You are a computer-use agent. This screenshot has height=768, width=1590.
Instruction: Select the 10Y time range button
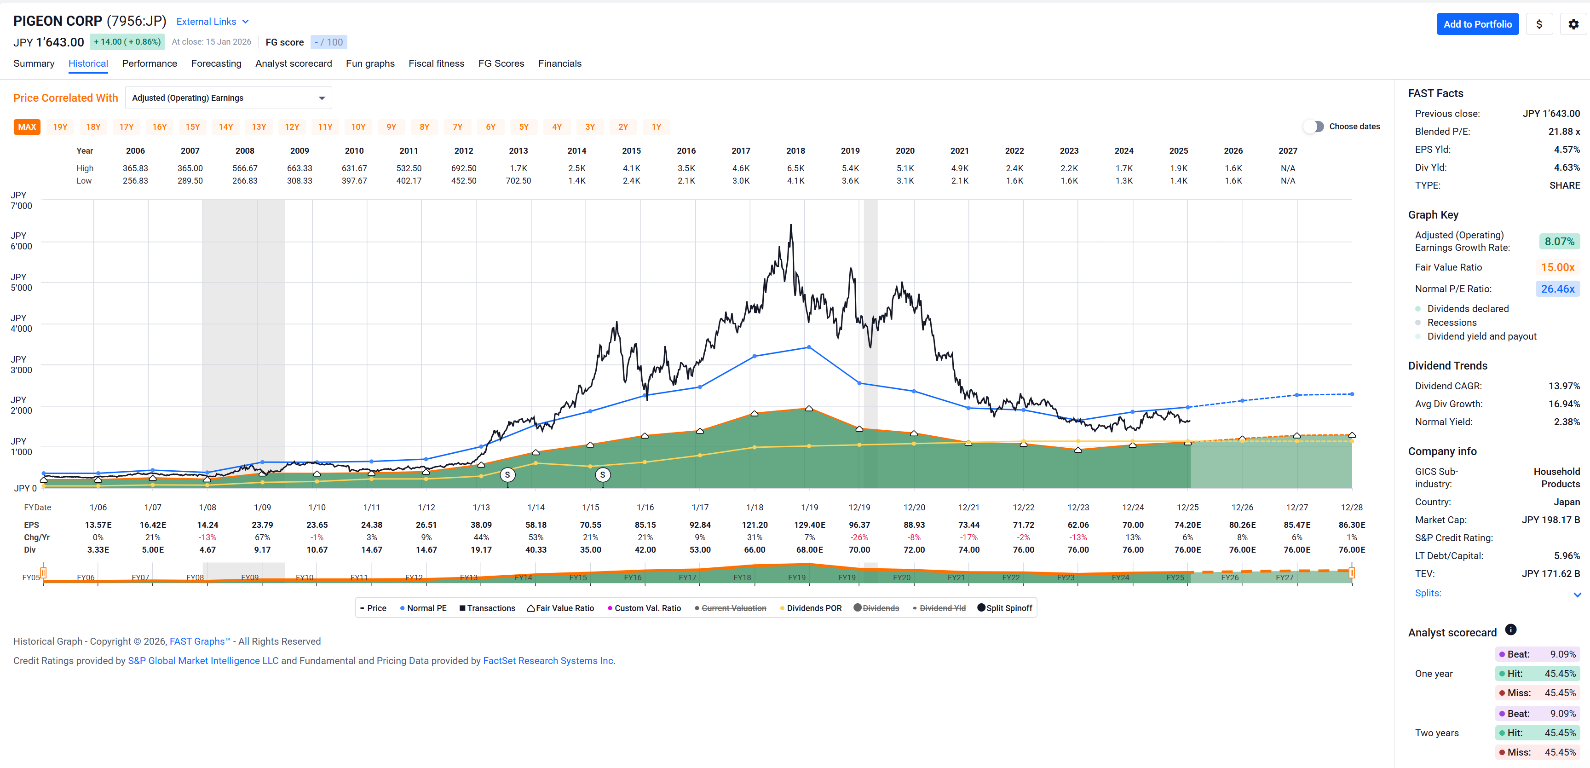coord(358,127)
